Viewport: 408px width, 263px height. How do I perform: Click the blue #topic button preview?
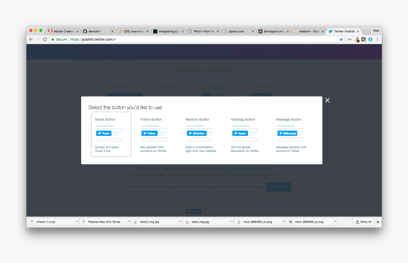240,133
